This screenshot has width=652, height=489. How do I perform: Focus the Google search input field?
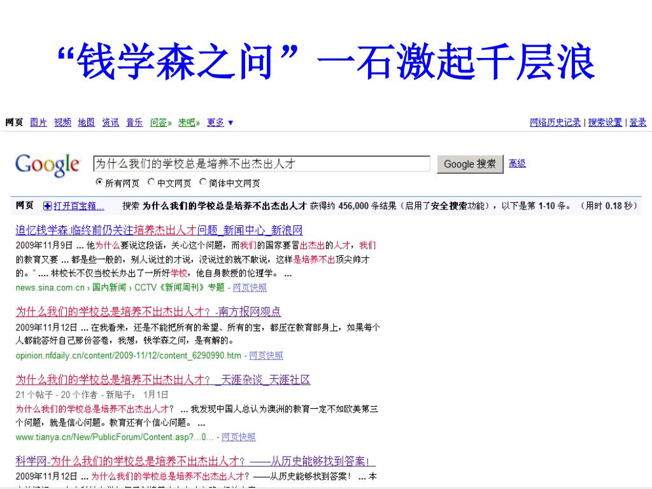pyautogui.click(x=262, y=164)
